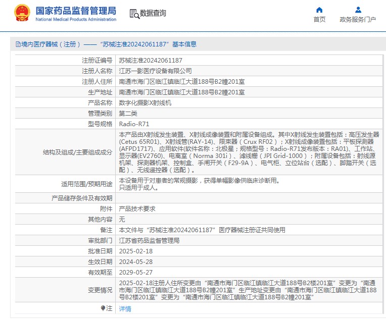
Task: Open the 首页 navigation item
Action: tap(319, 20)
